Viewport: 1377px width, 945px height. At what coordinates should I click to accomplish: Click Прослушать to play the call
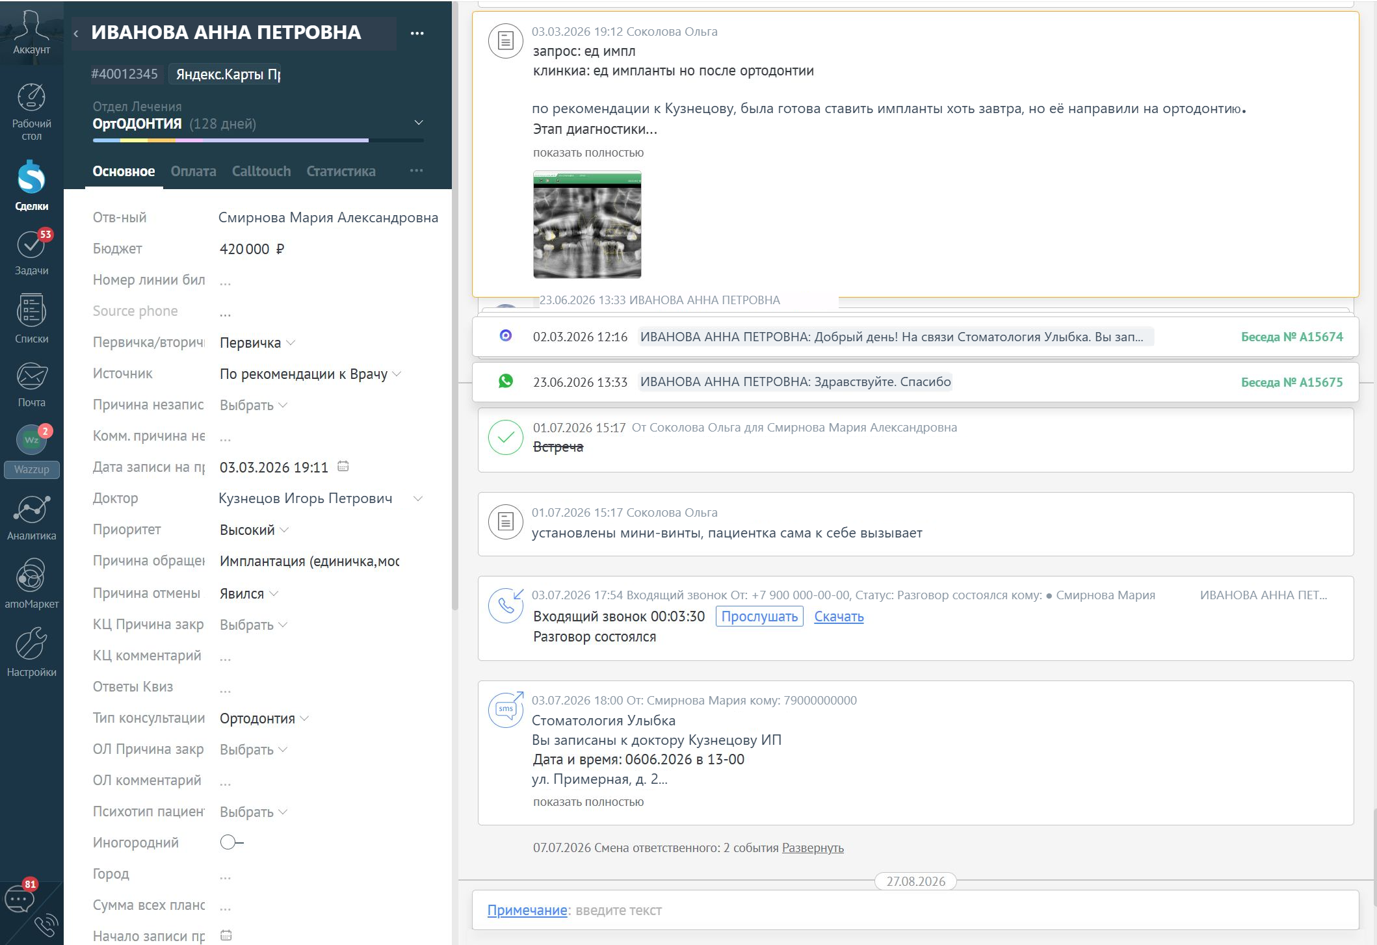(759, 616)
